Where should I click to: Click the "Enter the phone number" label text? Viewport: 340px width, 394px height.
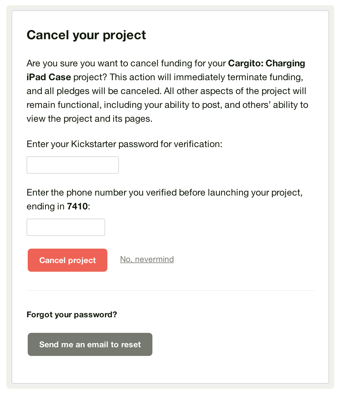(x=164, y=192)
